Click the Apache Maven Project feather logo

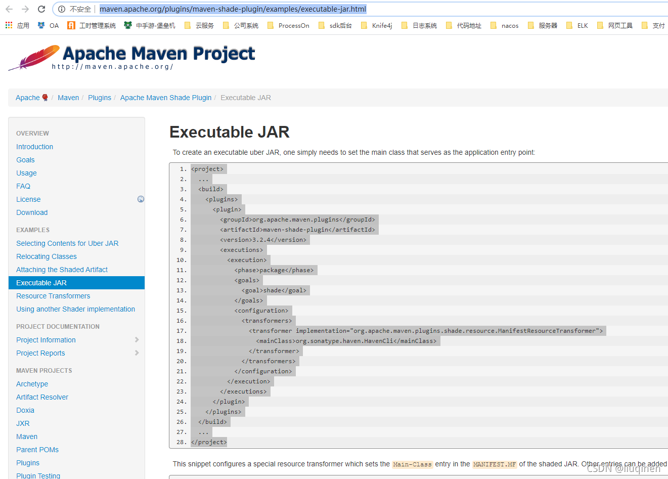tap(131, 58)
